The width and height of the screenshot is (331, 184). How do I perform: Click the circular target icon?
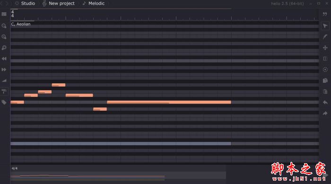point(325,70)
